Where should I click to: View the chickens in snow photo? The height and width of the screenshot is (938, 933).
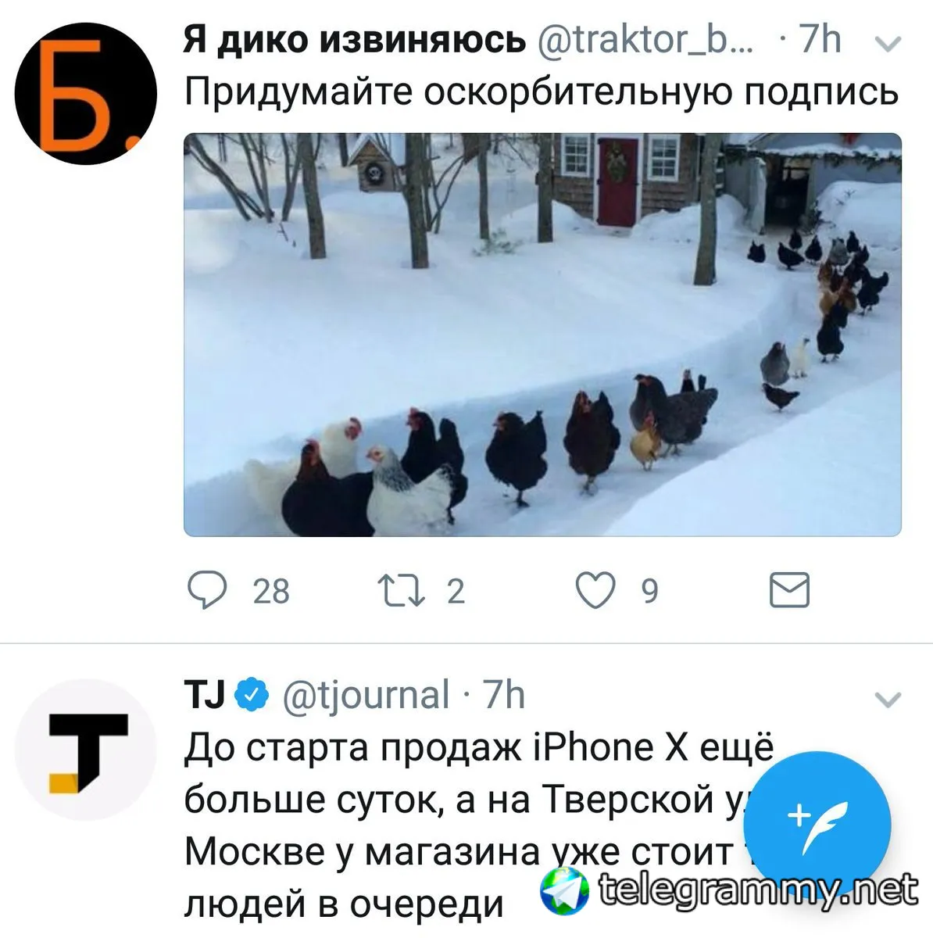(542, 335)
